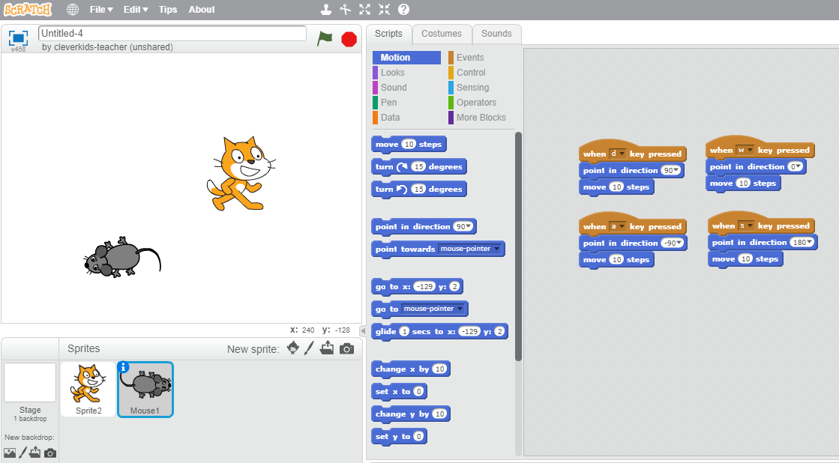Collapse the stage with small arrow
Screen dimensions: 839x463
pos(363,331)
